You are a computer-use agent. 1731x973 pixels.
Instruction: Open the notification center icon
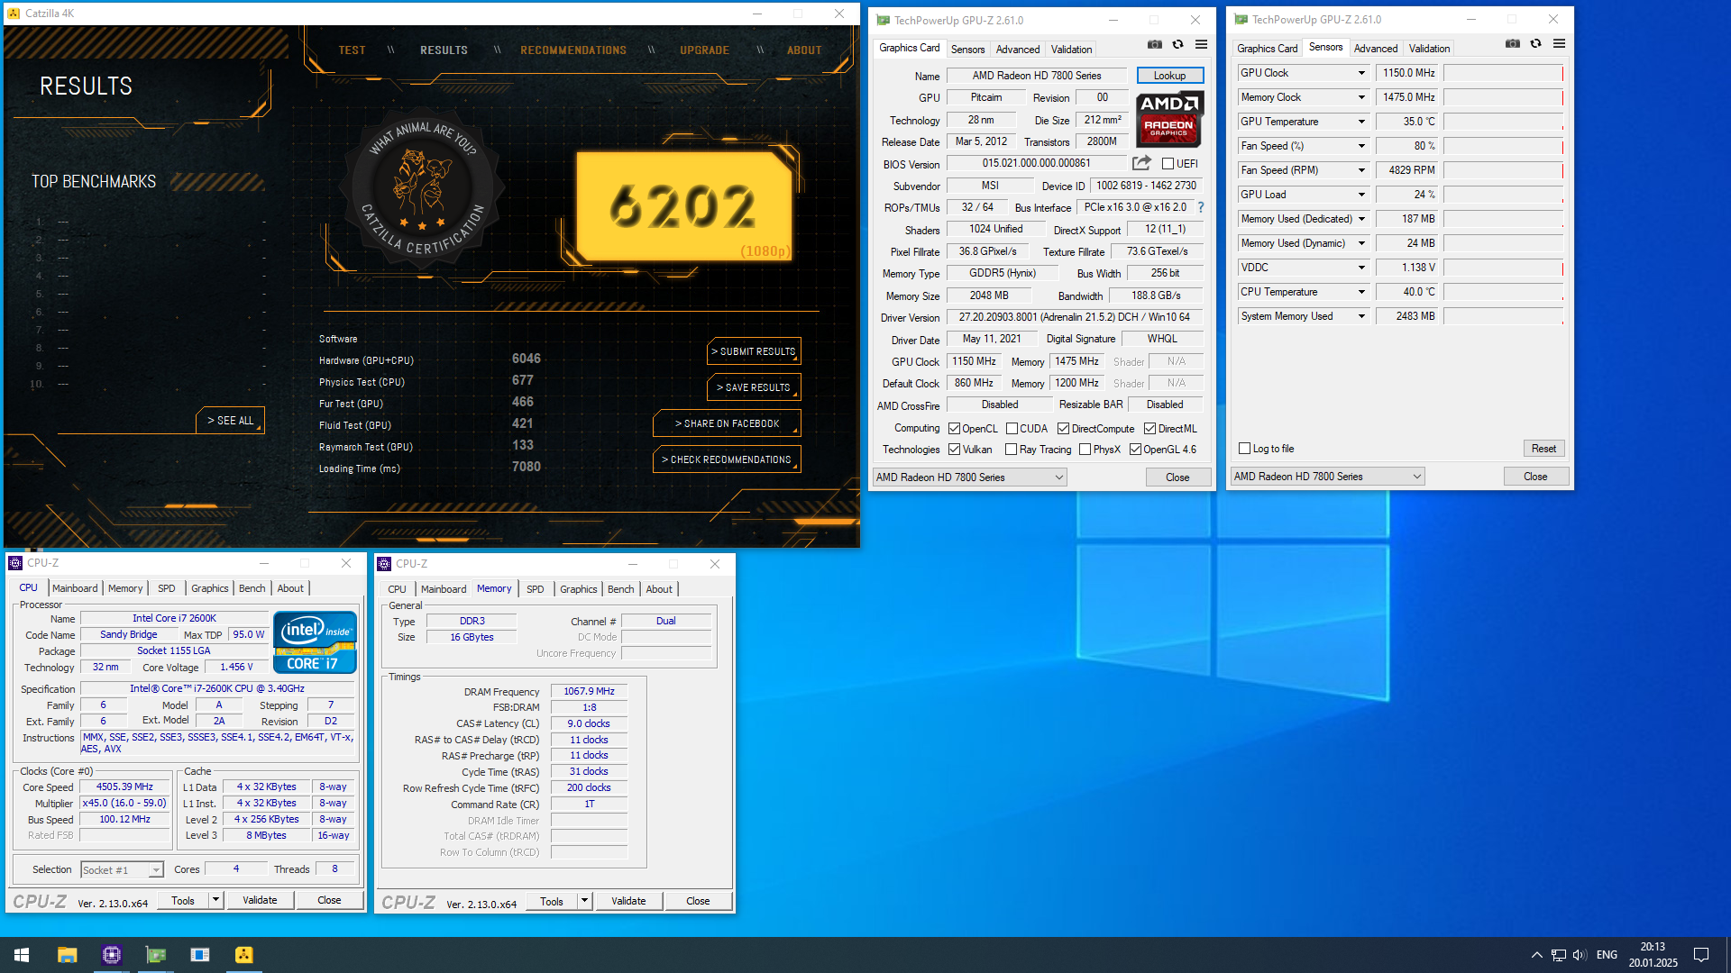click(1701, 955)
